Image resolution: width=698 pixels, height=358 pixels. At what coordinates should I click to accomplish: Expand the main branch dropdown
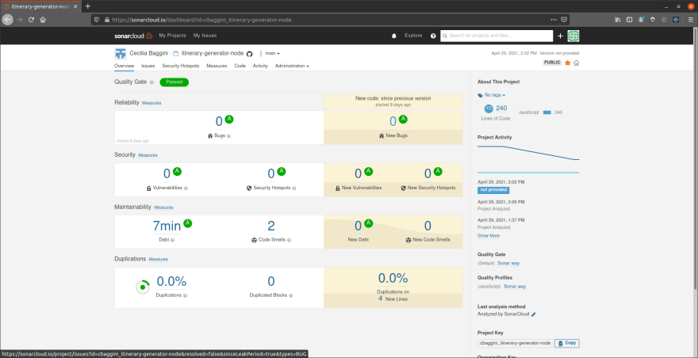[x=272, y=53]
